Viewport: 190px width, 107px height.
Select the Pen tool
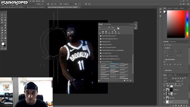(x=5, y=33)
